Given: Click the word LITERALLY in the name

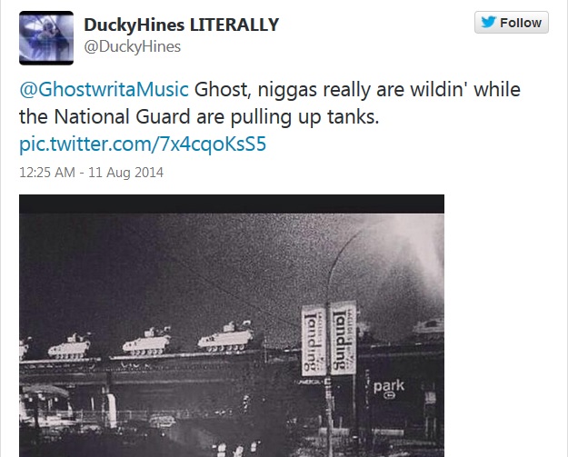Looking at the screenshot, I should pos(234,25).
